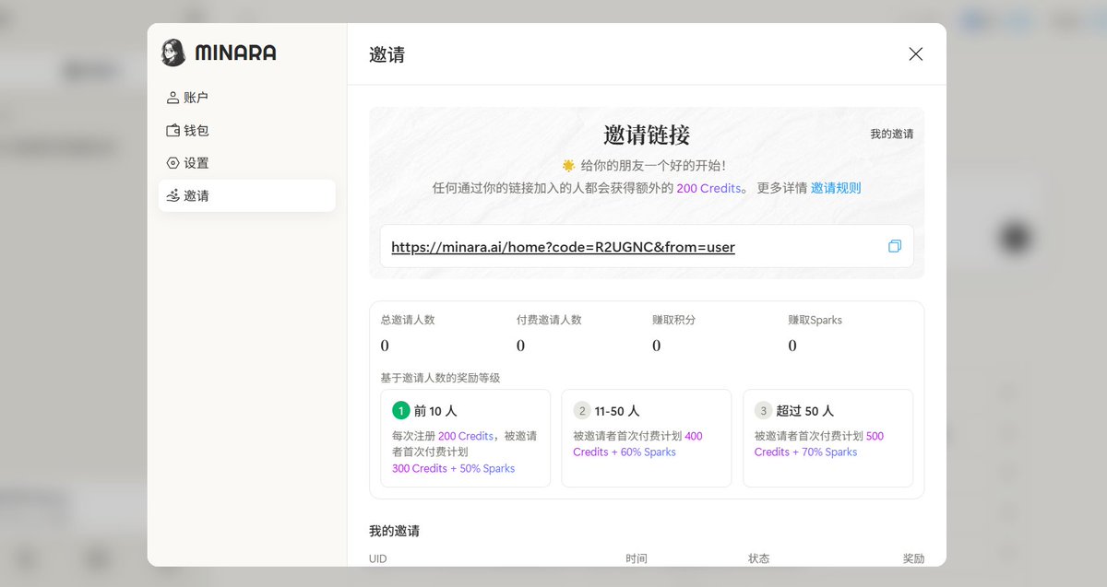Click the 时间 column header
1107x587 pixels.
pyautogui.click(x=636, y=558)
